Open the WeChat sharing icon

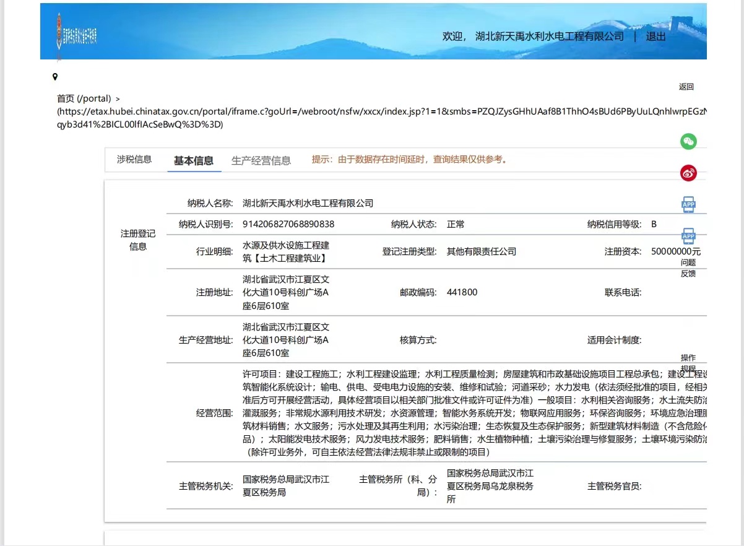[x=688, y=142]
